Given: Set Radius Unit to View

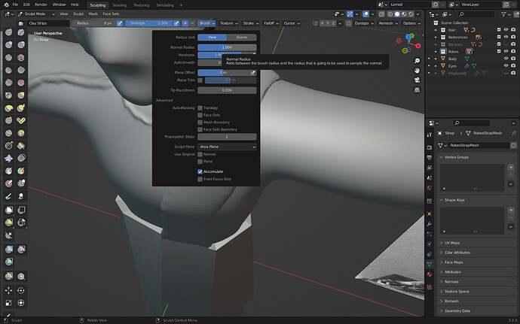Looking at the screenshot, I should tap(213, 38).
